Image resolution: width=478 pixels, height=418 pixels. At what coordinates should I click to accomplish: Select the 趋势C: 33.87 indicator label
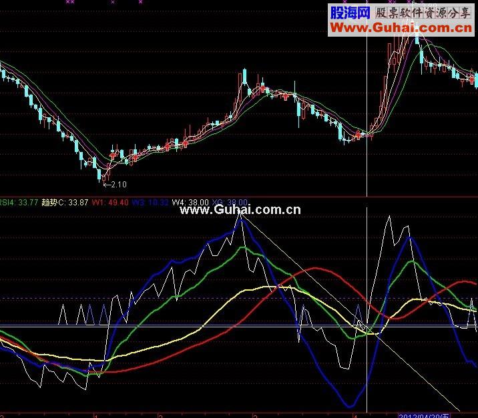click(65, 203)
